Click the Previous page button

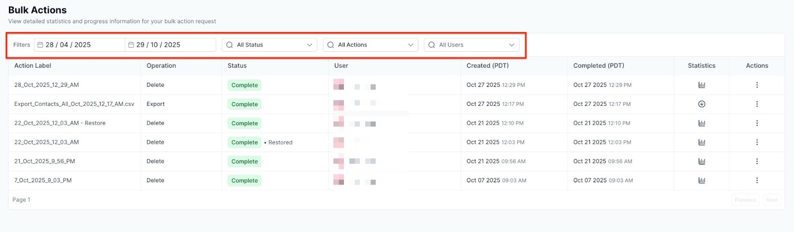click(x=745, y=200)
